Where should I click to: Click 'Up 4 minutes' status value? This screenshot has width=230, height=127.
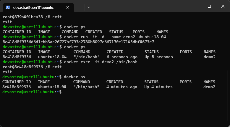(x=158, y=87)
